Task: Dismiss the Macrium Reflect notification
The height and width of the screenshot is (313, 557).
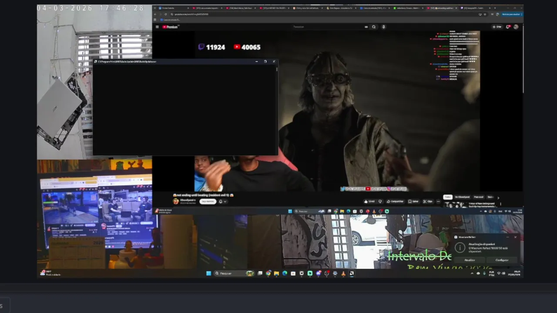Action: [x=515, y=237]
